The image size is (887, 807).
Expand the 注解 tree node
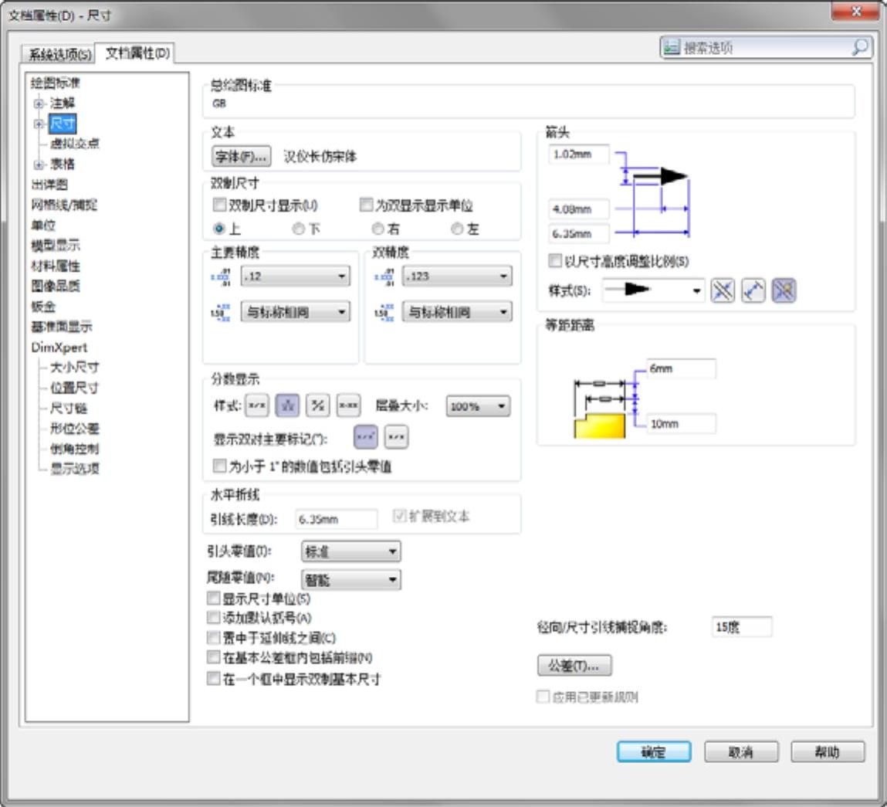39,103
